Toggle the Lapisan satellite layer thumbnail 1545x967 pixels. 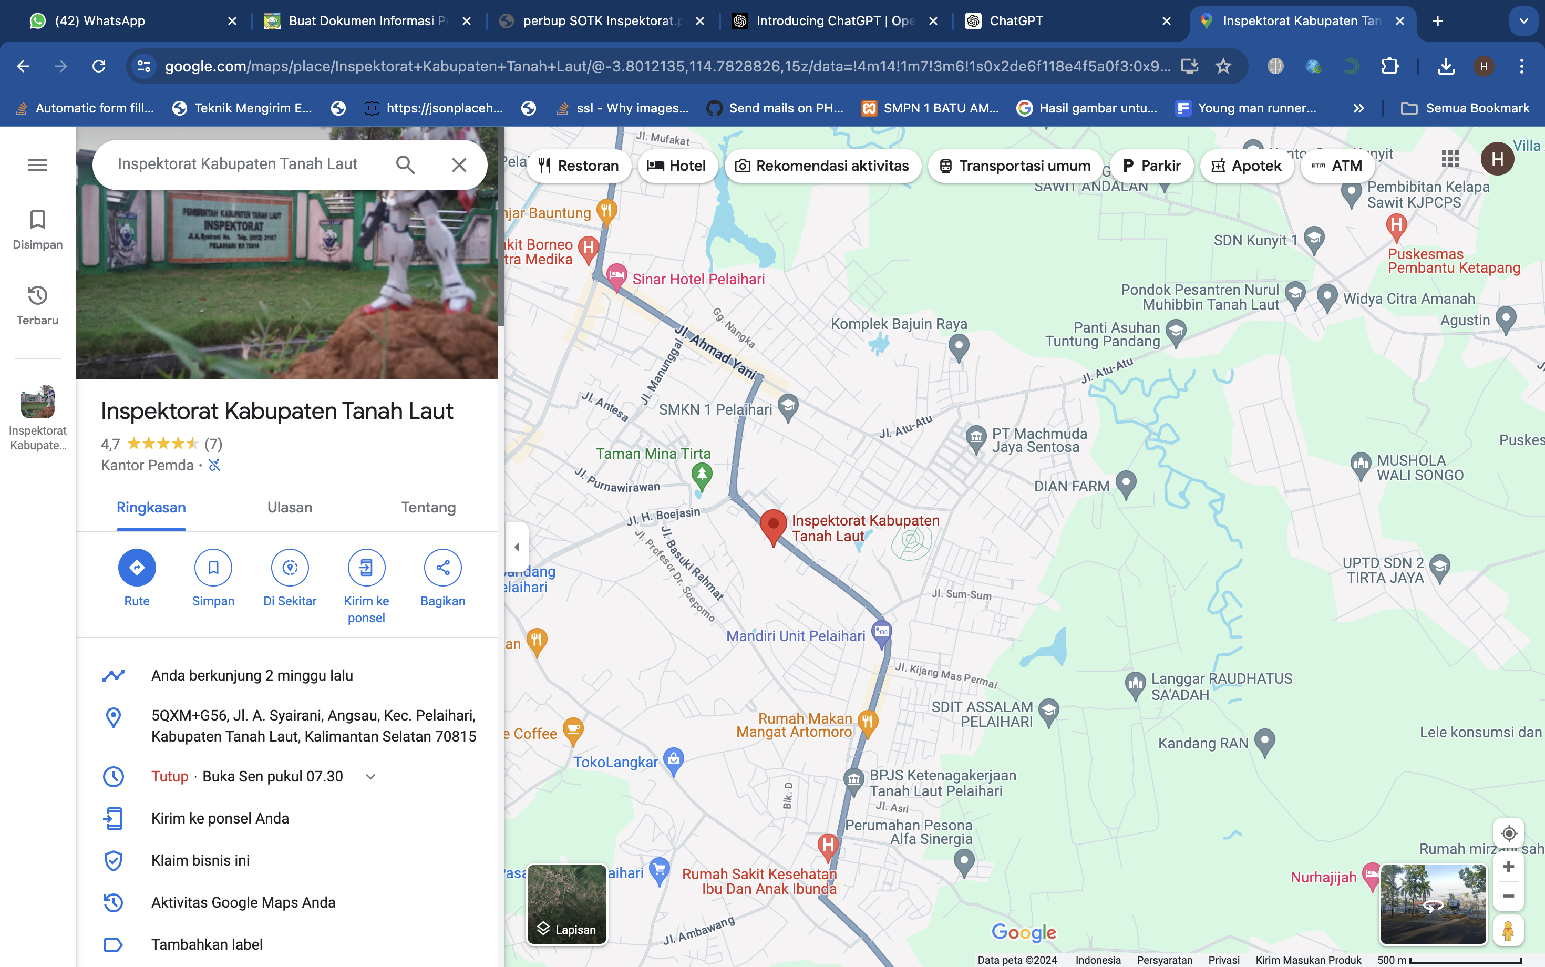(x=566, y=904)
